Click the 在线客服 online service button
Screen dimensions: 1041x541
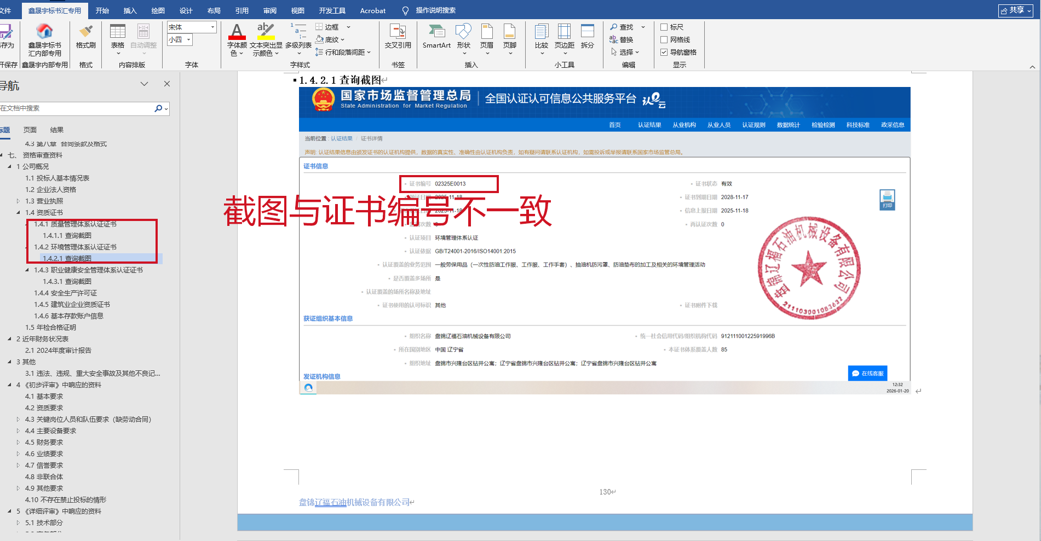tap(868, 373)
